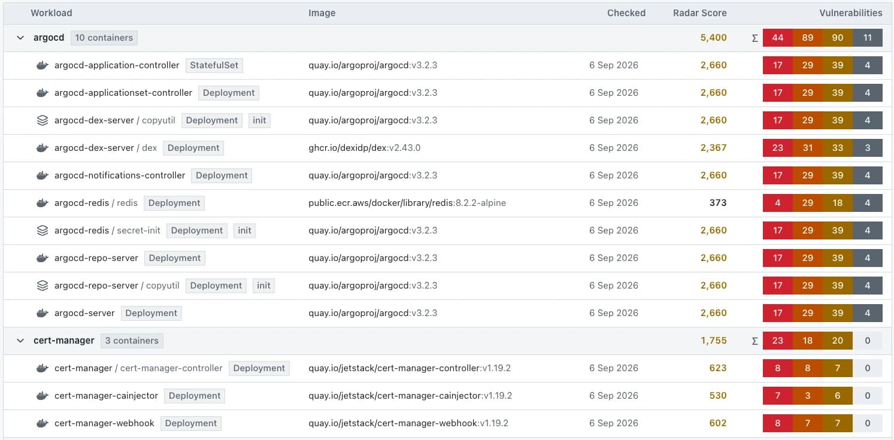
Task: Click the sigma icon in the cert-manager row
Action: point(754,341)
